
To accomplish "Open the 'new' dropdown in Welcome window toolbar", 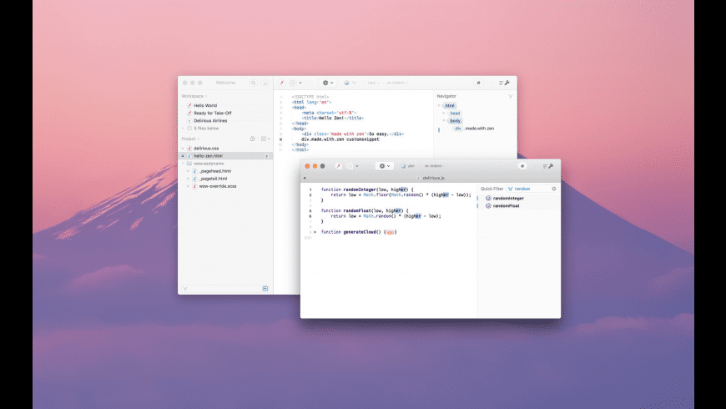I will click(373, 83).
